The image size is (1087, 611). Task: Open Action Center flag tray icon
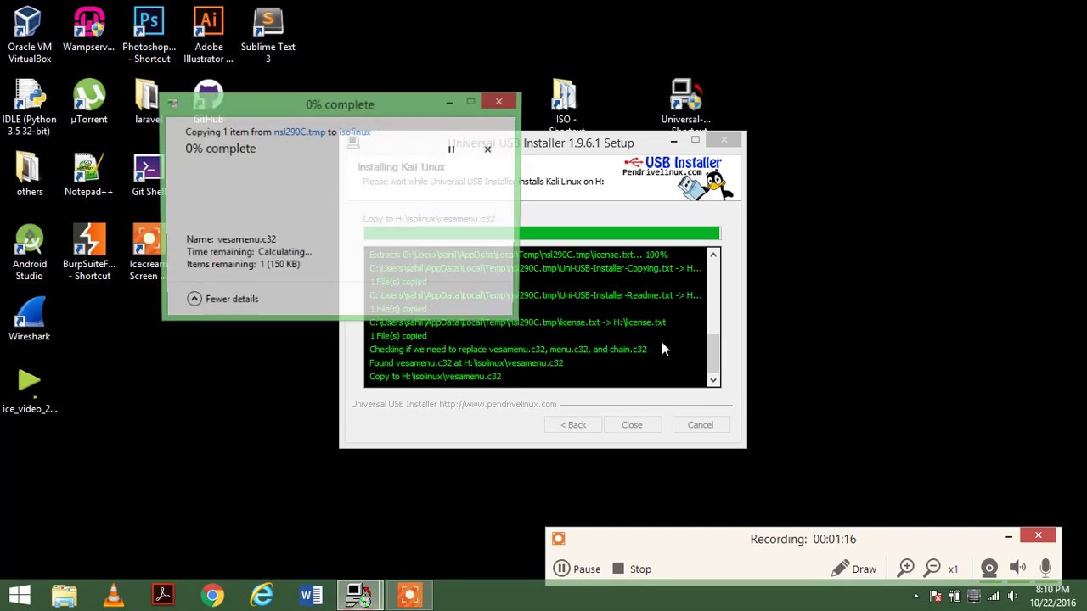coord(937,596)
